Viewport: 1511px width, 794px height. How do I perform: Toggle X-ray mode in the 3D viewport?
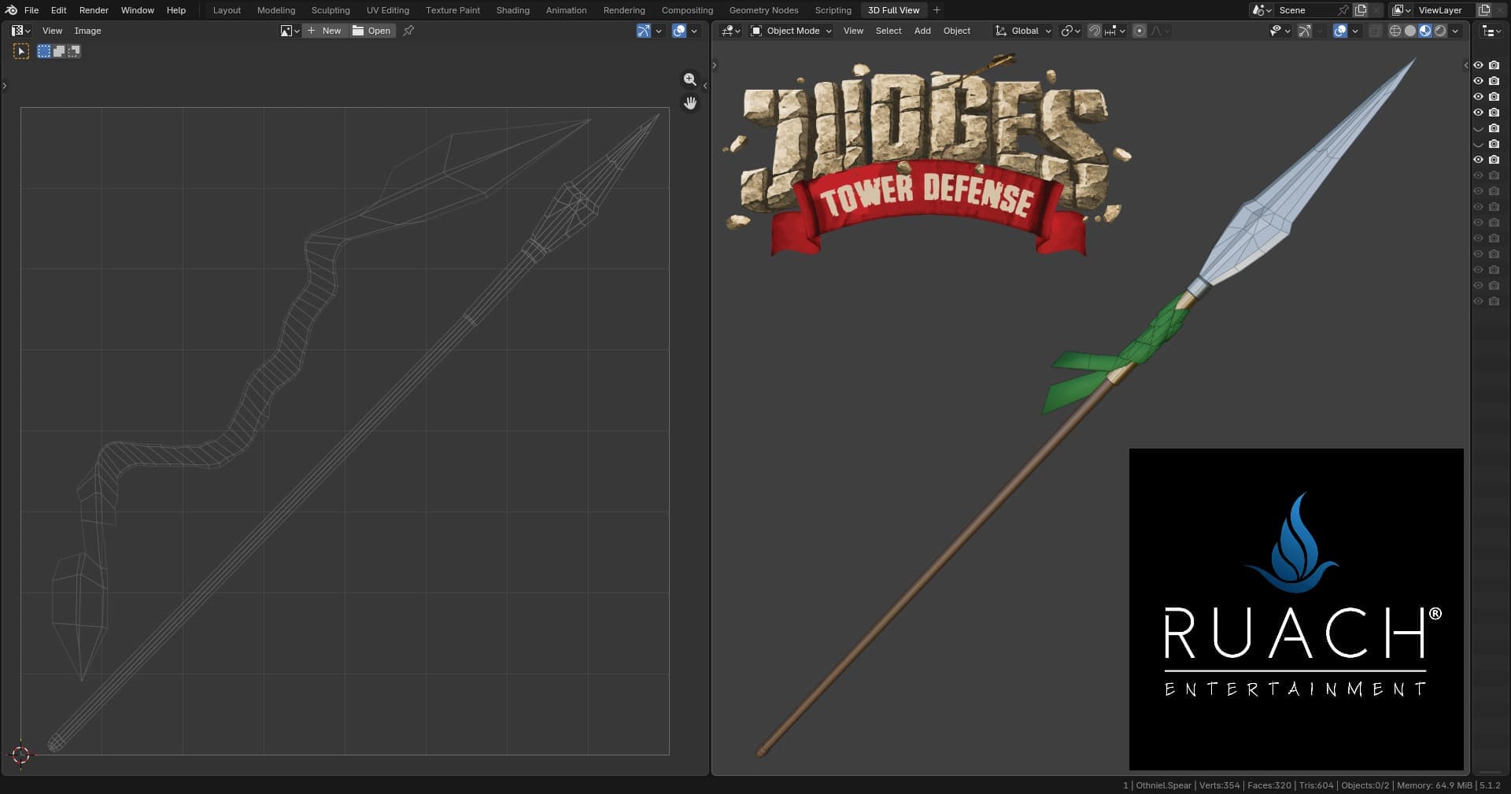(x=1376, y=31)
